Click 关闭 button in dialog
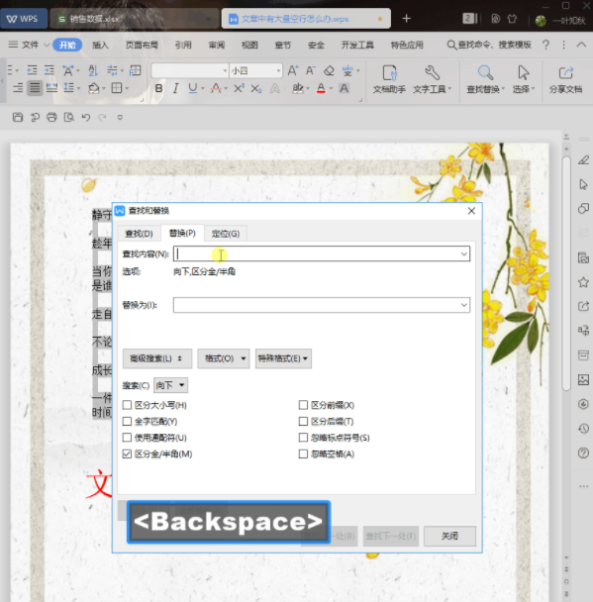 (x=449, y=536)
